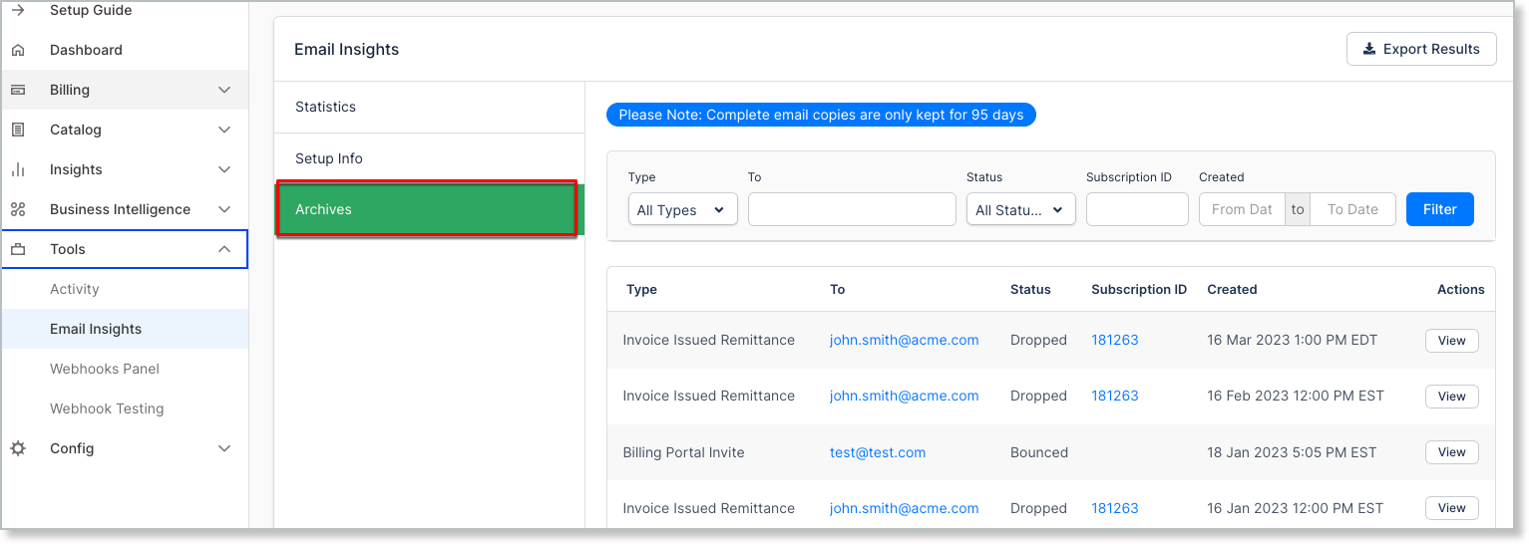Click the Dashboard home icon
Image resolution: width=1529 pixels, height=544 pixels.
coord(18,50)
